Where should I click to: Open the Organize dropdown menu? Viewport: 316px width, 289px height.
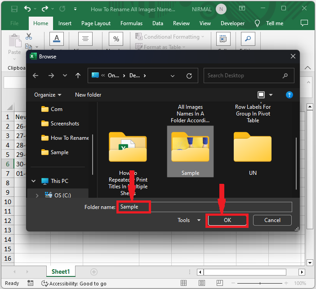48,95
